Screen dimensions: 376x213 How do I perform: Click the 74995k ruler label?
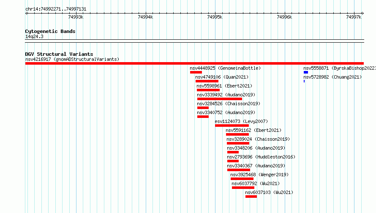pyautogui.click(x=215, y=17)
